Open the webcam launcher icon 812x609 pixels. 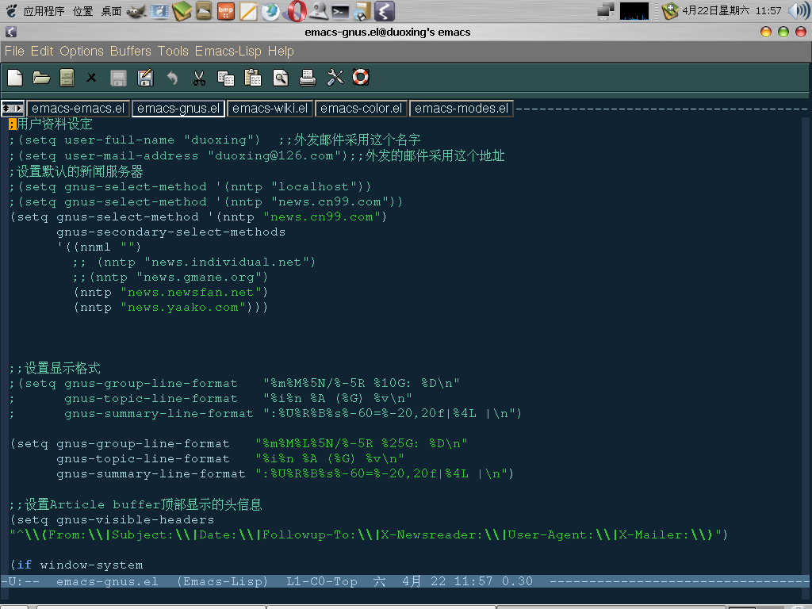[x=319, y=11]
